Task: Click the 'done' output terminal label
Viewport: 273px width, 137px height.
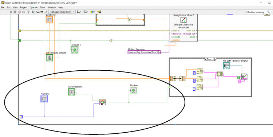Action: 193,37
